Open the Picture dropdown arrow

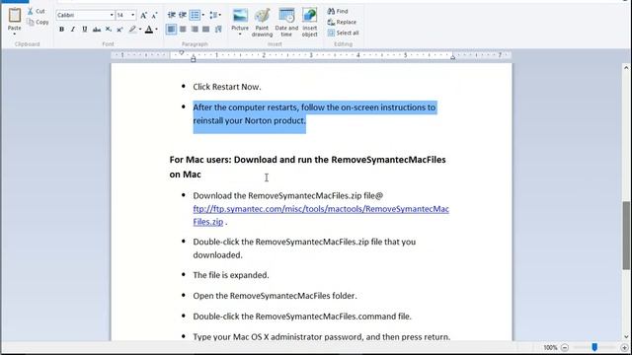[240, 35]
